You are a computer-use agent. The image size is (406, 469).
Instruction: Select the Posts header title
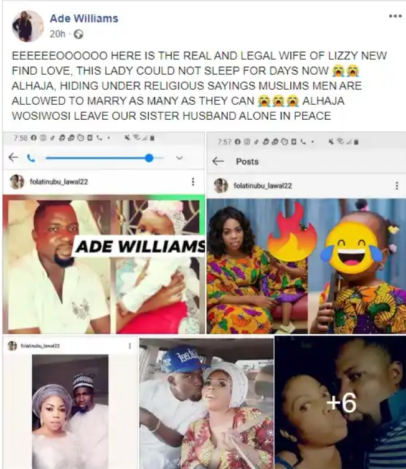click(x=247, y=162)
